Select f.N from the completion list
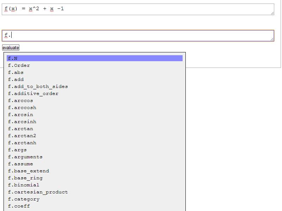The width and height of the screenshot is (282, 211). point(13,58)
